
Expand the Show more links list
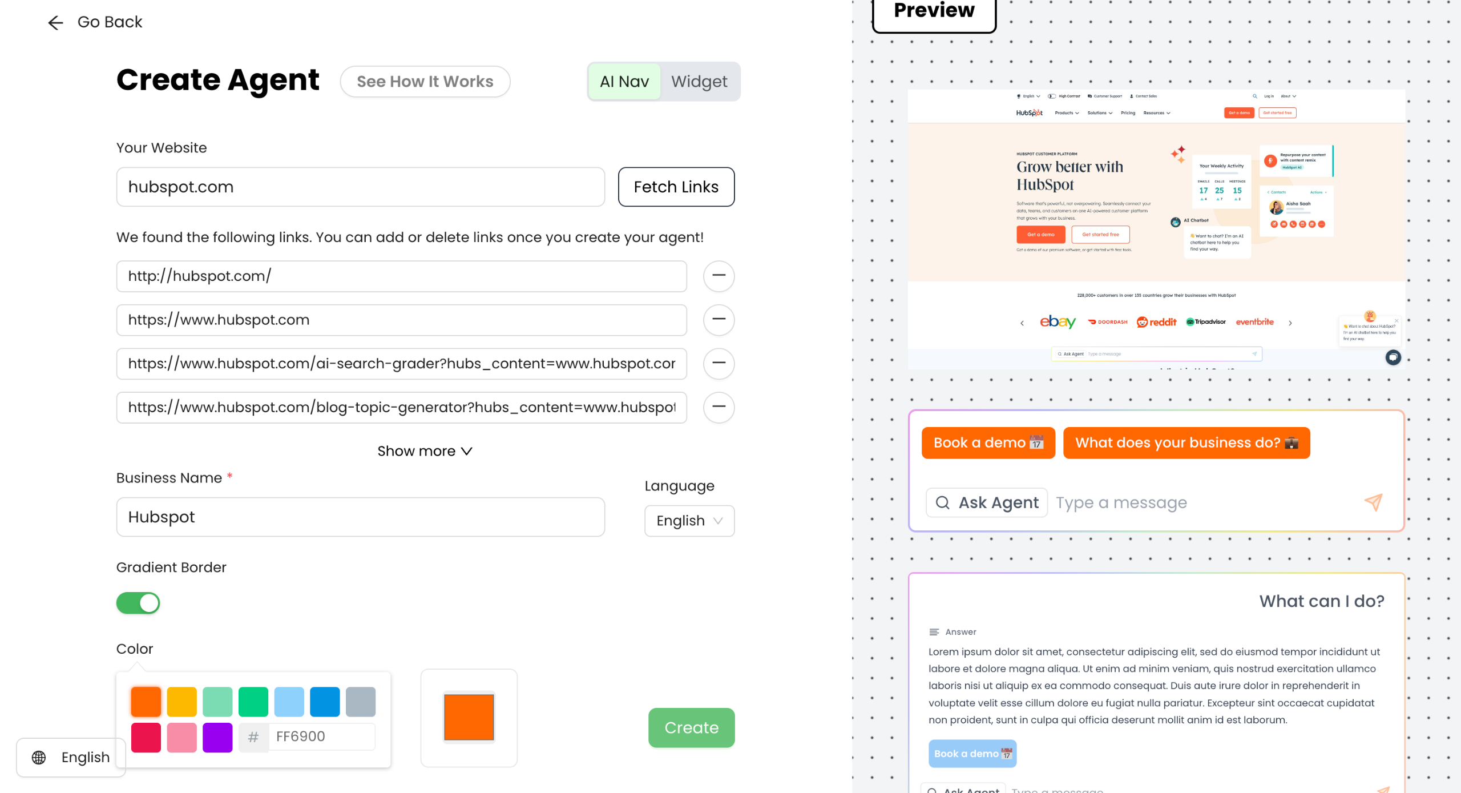tap(425, 451)
